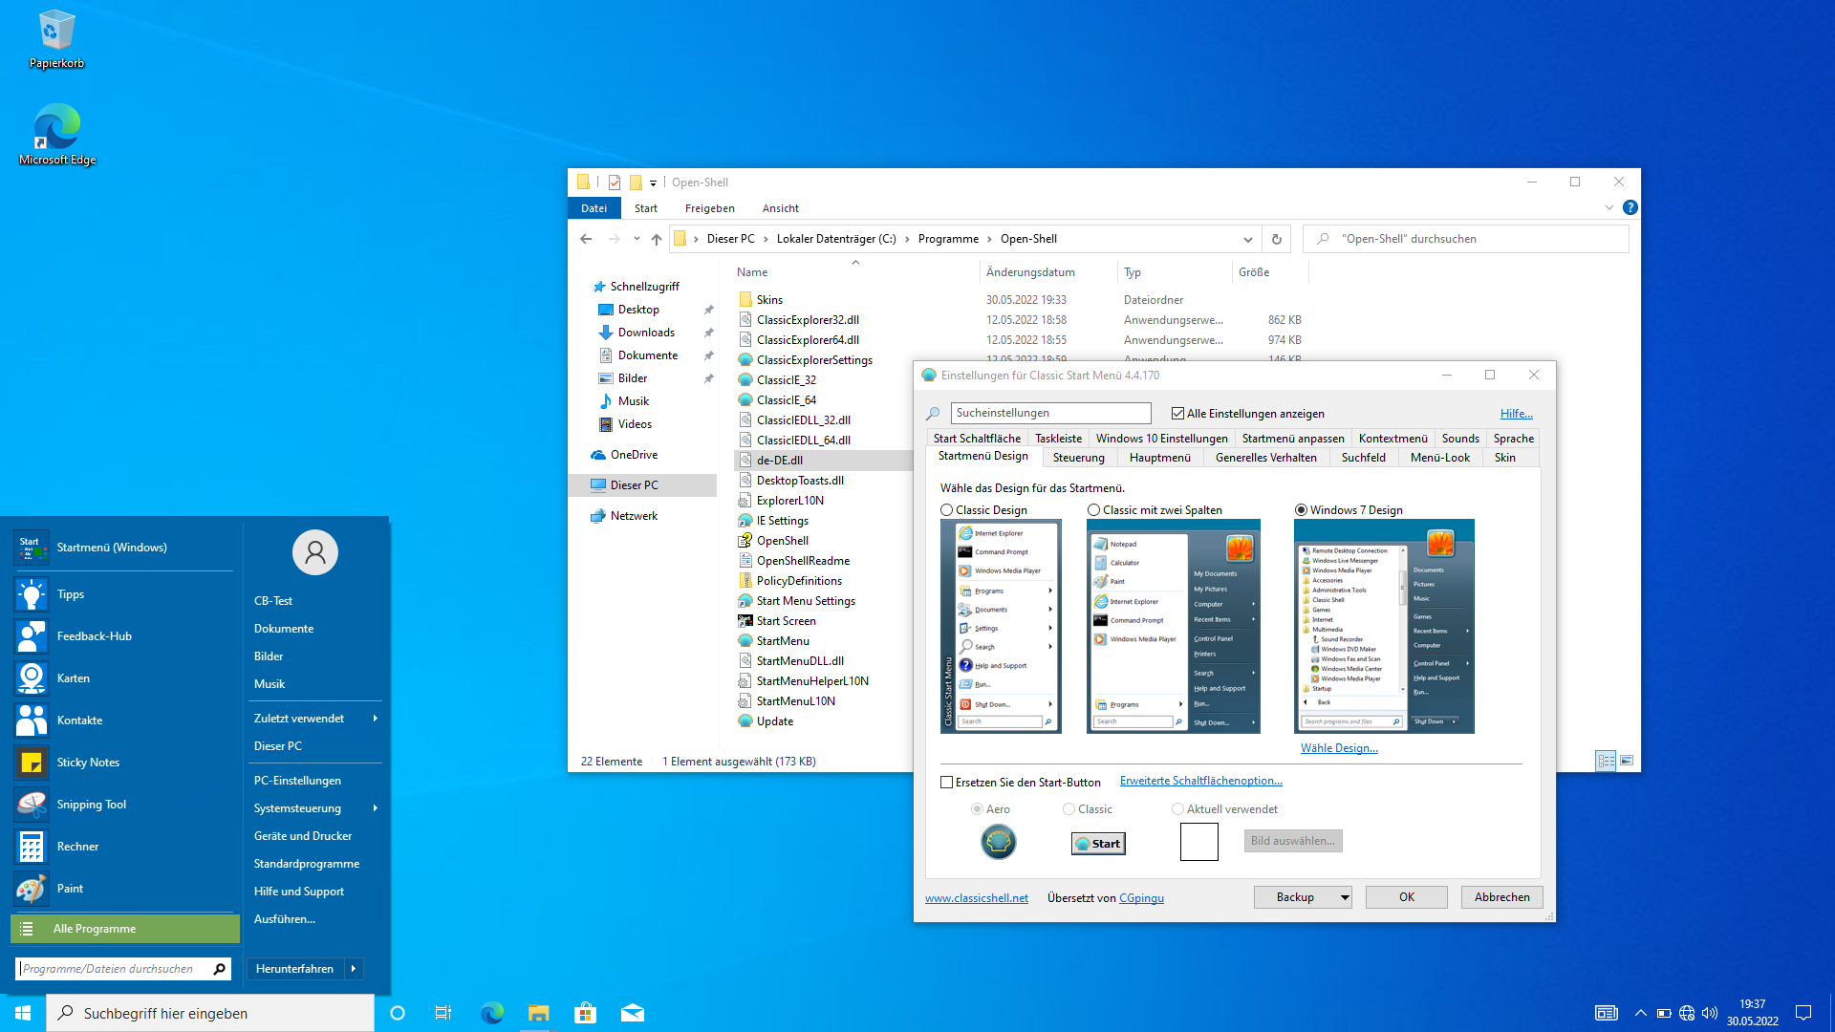Open the Backup button dropdown arrow
The height and width of the screenshot is (1032, 1835).
(x=1344, y=897)
